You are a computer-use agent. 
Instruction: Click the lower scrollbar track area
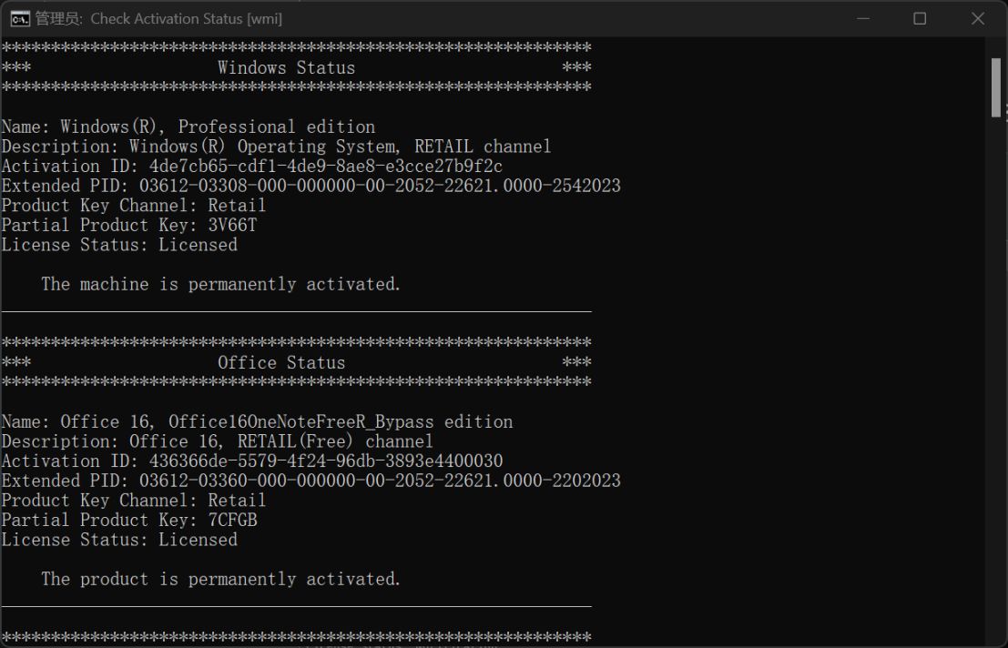996,410
